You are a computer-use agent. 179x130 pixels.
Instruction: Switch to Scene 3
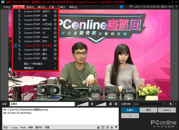[167, 110]
